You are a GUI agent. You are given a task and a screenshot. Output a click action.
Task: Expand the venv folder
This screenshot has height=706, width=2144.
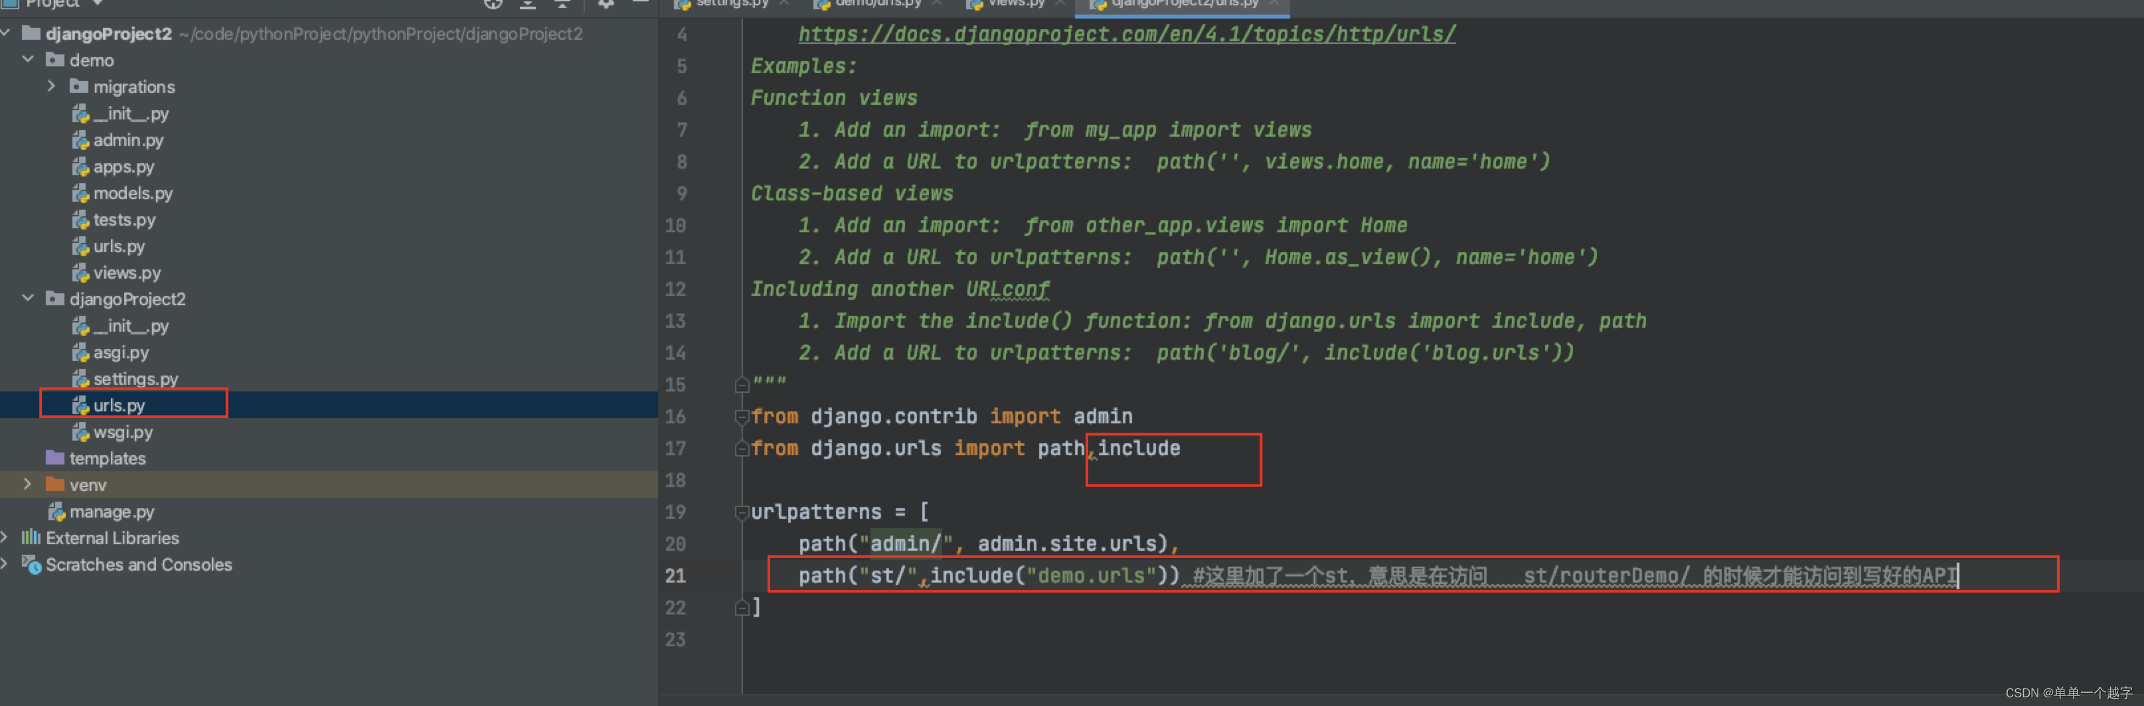(29, 484)
